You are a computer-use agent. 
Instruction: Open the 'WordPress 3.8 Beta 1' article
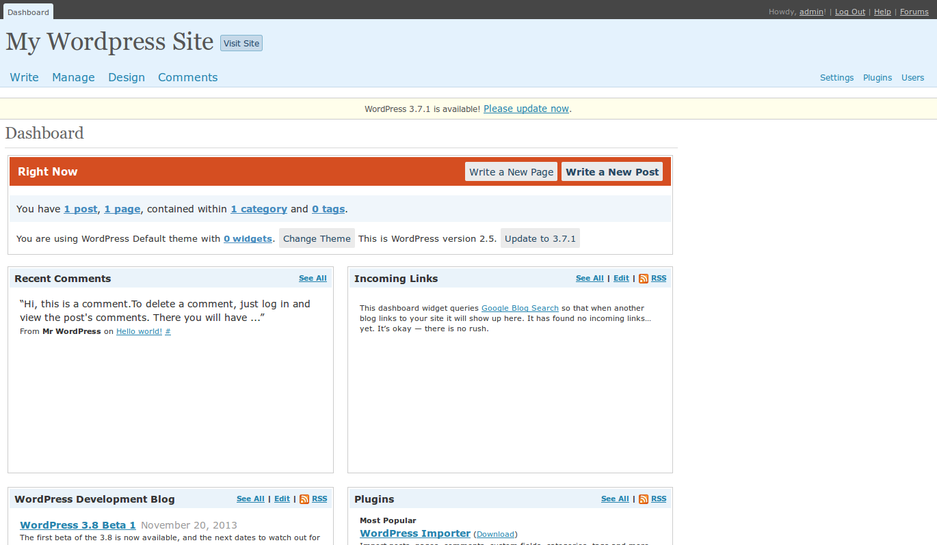click(78, 525)
